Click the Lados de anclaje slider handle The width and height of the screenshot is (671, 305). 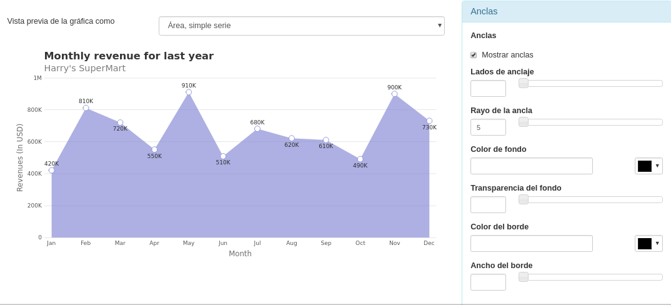pos(524,83)
